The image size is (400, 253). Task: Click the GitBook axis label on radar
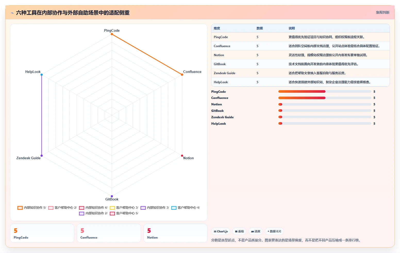(x=112, y=199)
